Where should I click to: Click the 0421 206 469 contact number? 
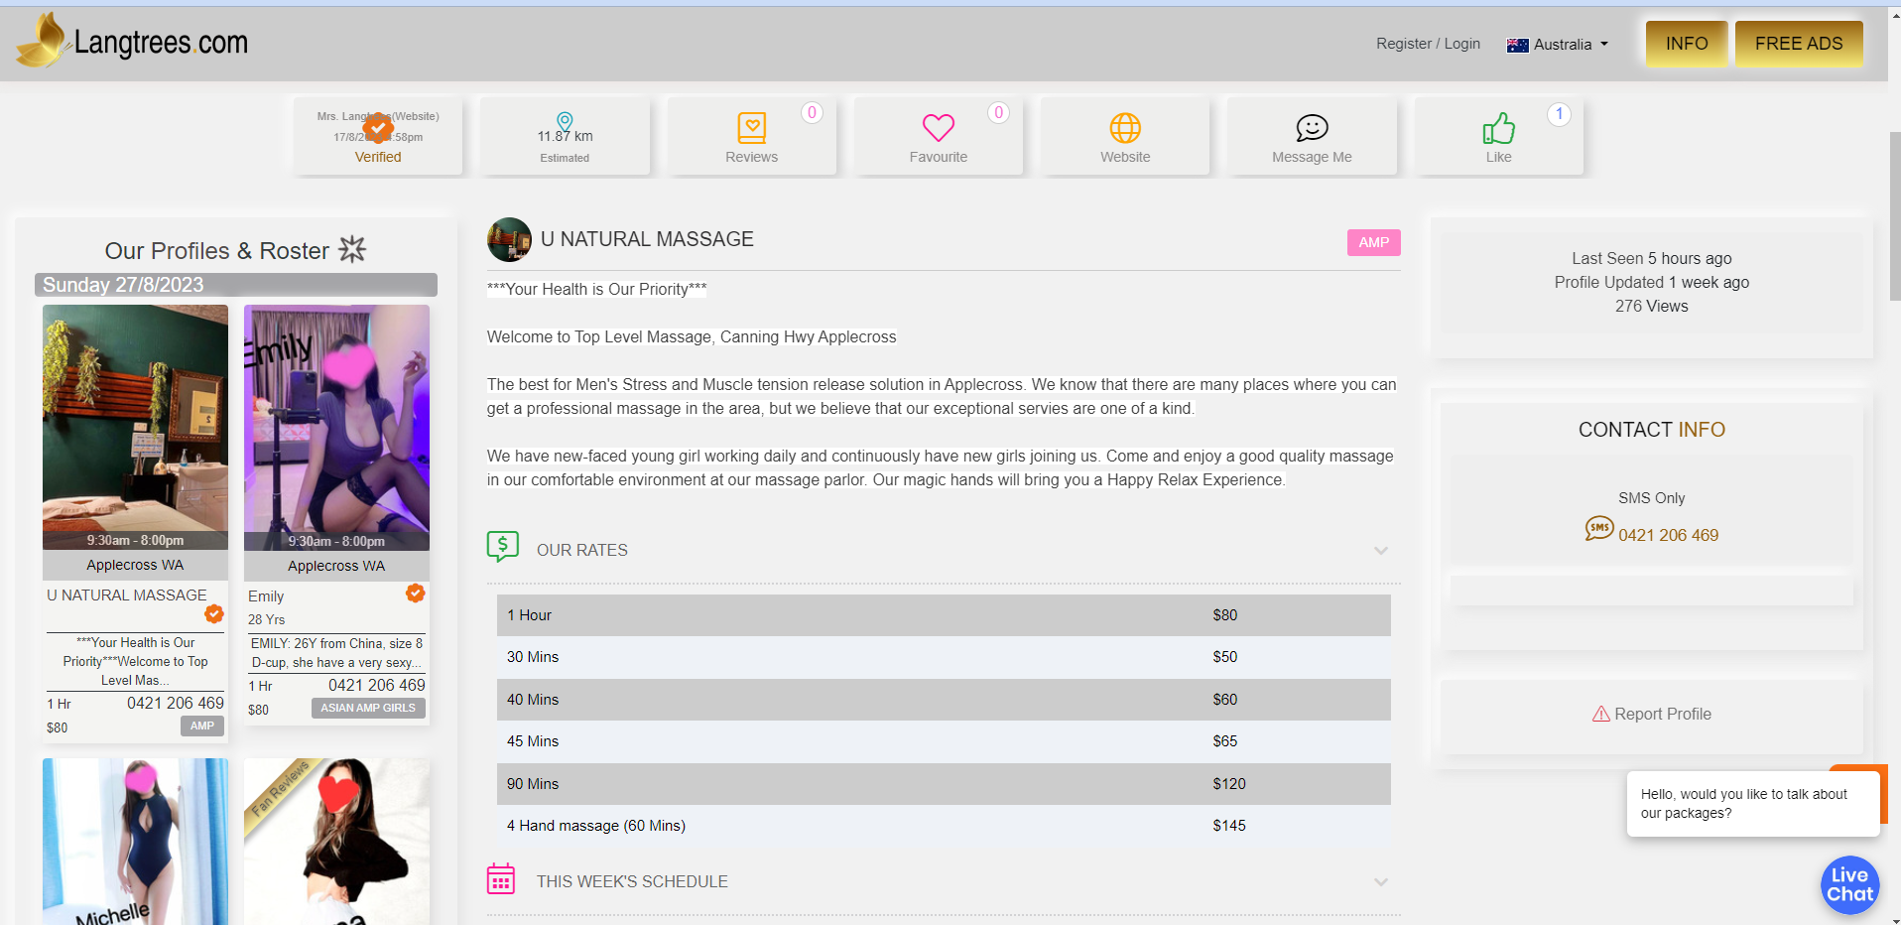point(1668,535)
